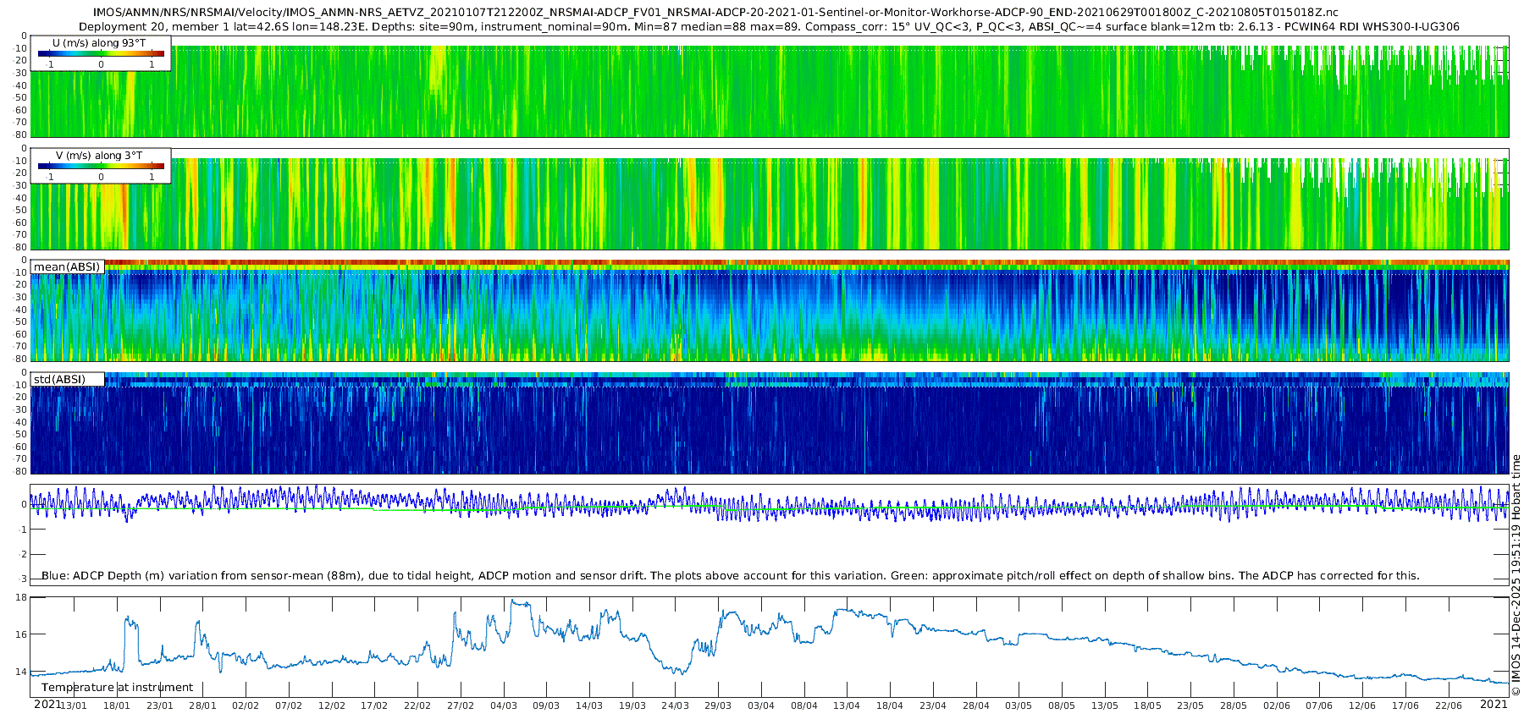Image resolution: width=1524 pixels, height=719 pixels.
Task: Click the blue ADCP depth description text
Action: pos(730,576)
